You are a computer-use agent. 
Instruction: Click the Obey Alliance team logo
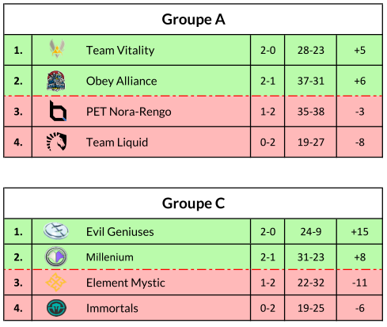pyautogui.click(x=56, y=81)
